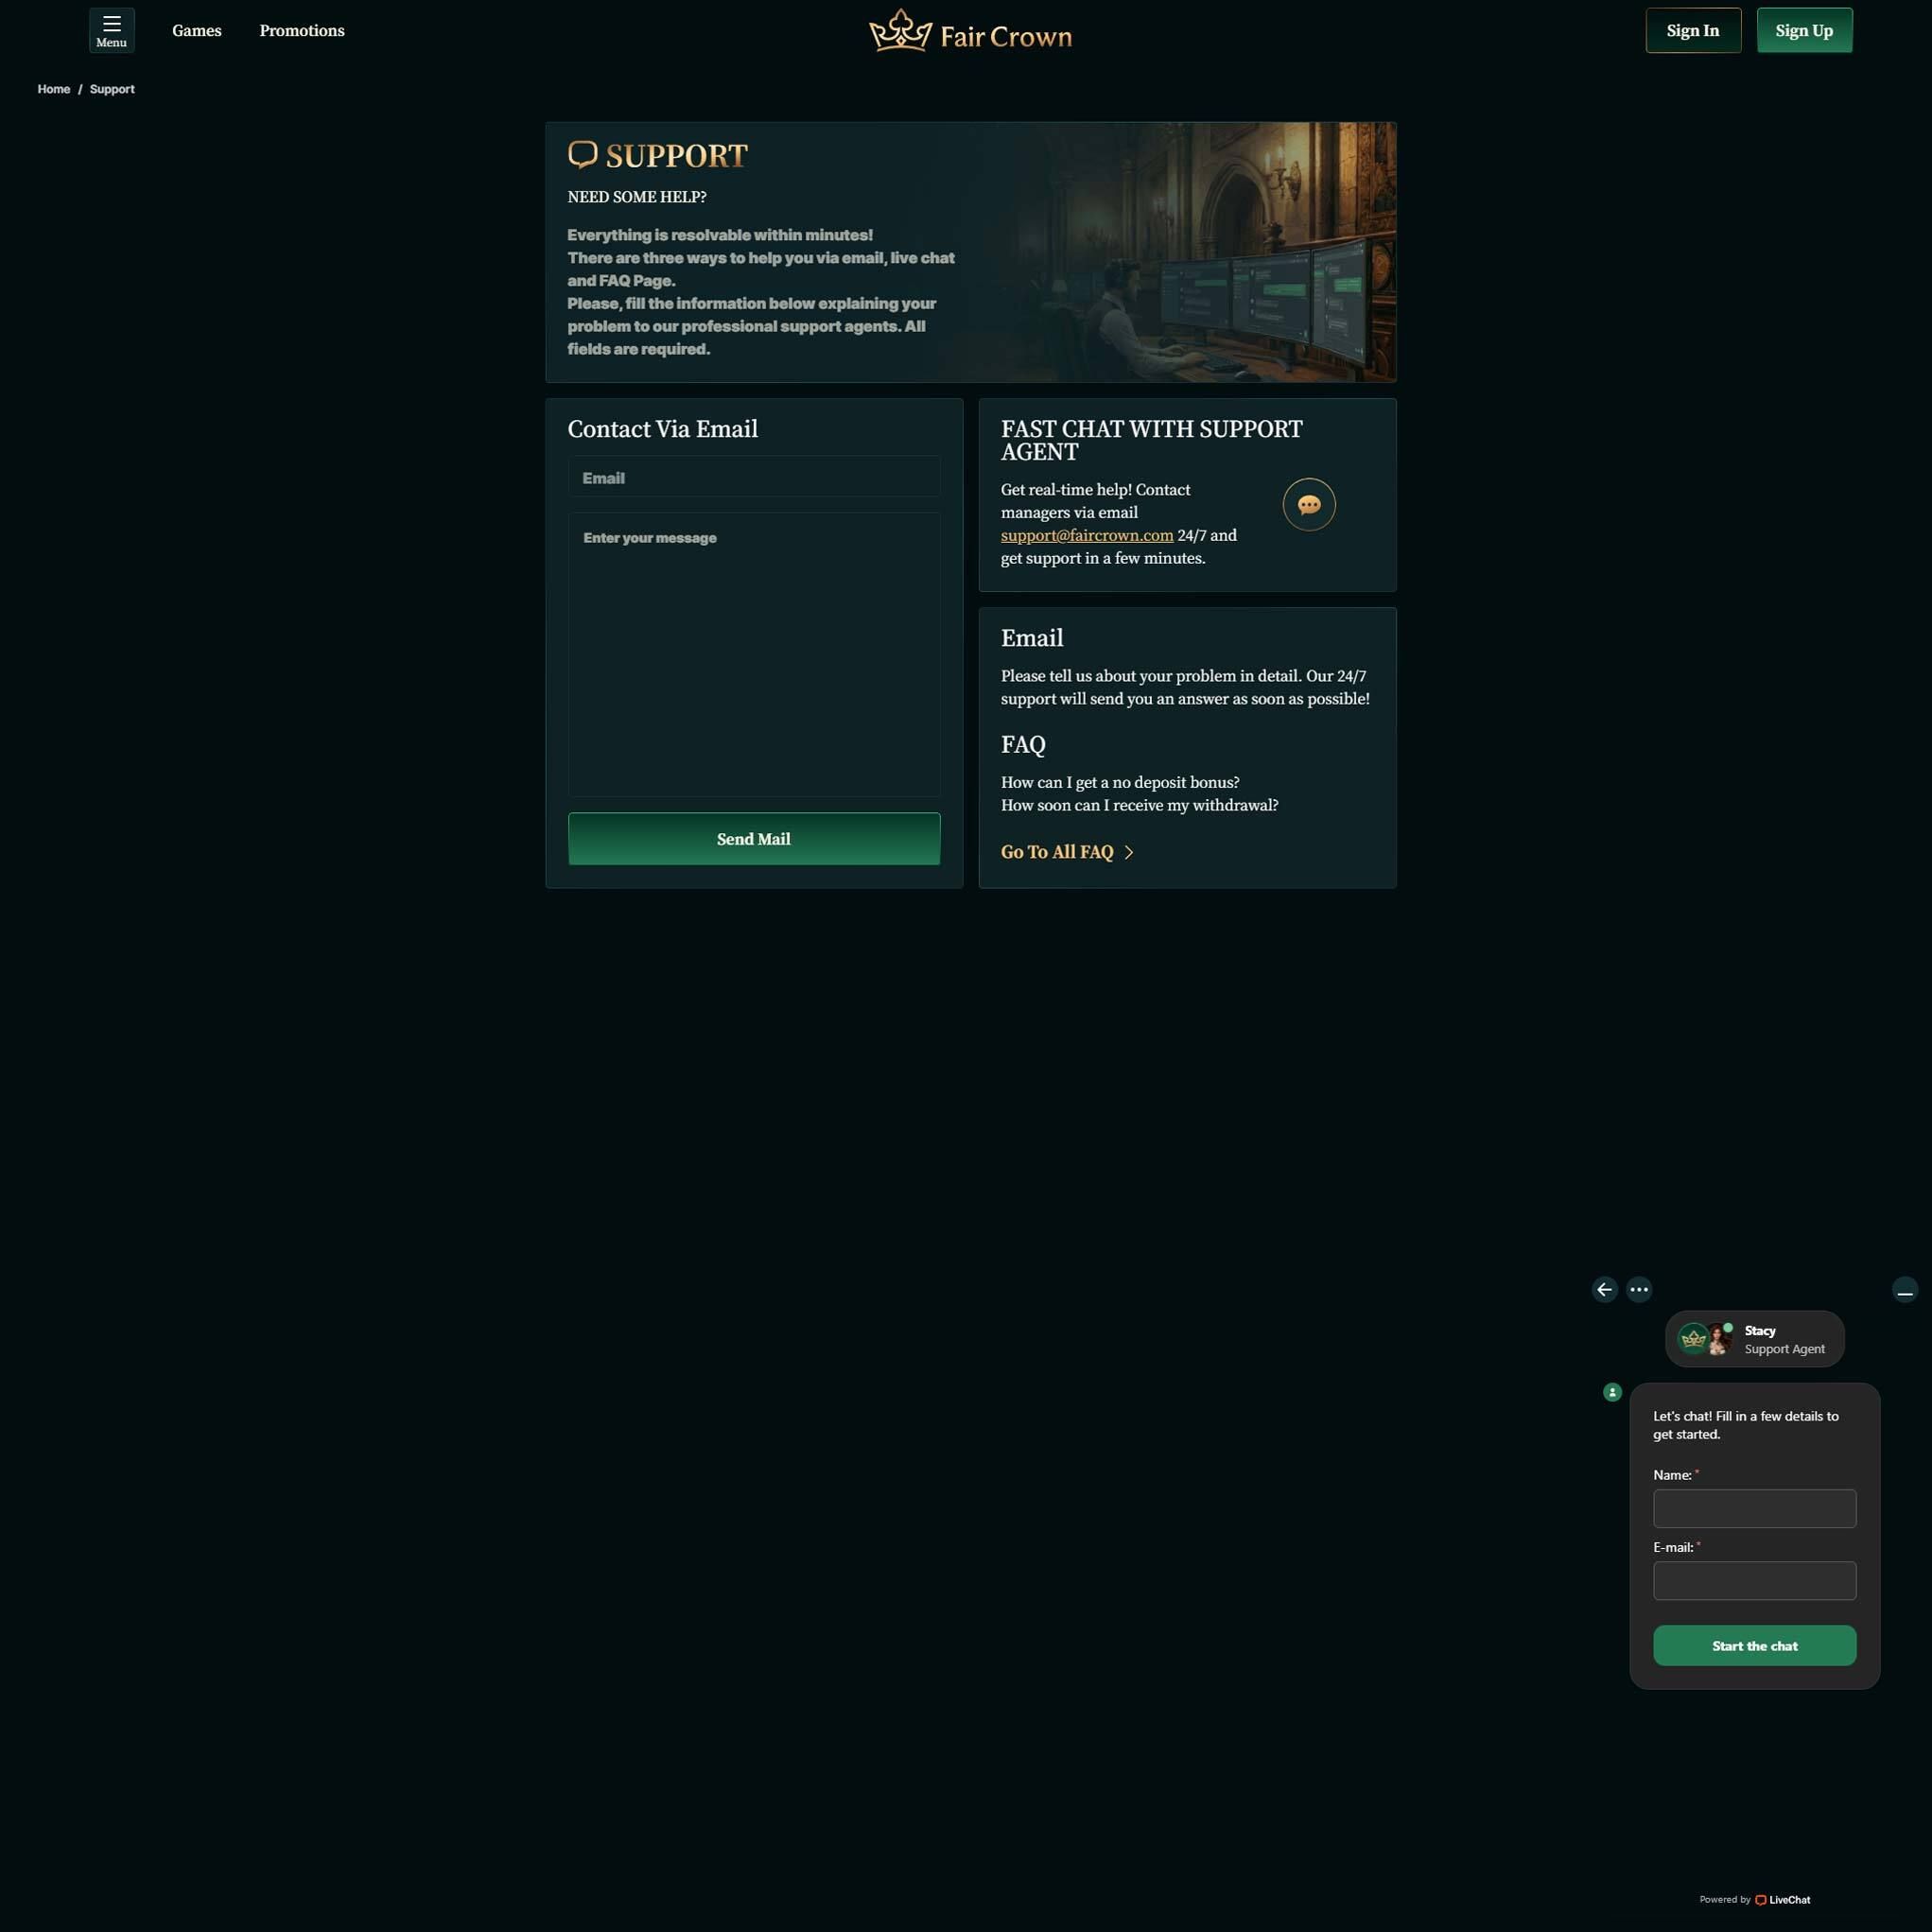Click Stacy's support agent avatar
The image size is (1932, 1932).
tap(1718, 1338)
